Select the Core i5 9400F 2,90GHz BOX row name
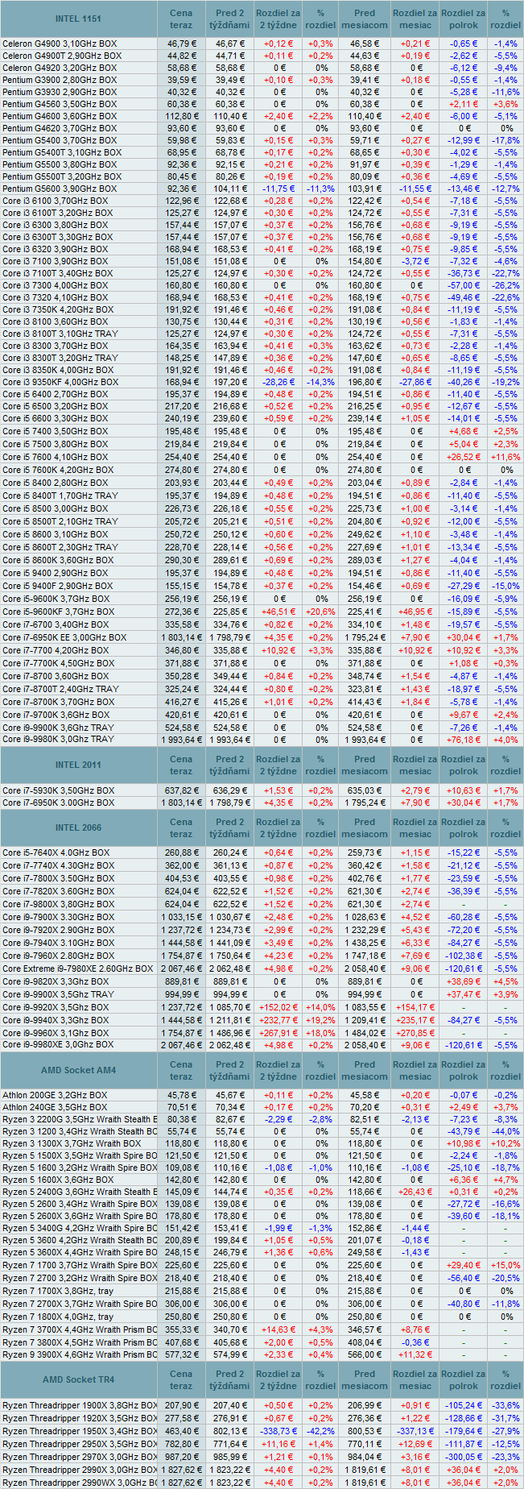Image resolution: width=524 pixels, height=1489 pixels. pyautogui.click(x=57, y=586)
